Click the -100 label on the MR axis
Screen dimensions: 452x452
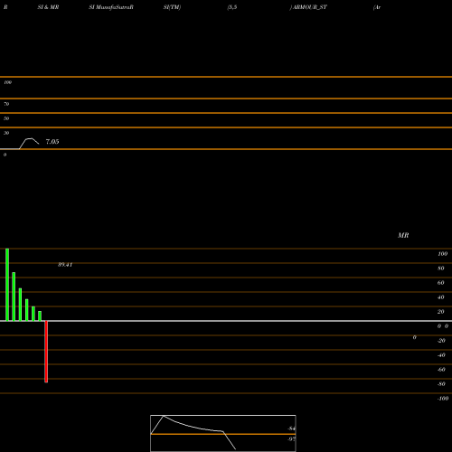[x=443, y=399]
